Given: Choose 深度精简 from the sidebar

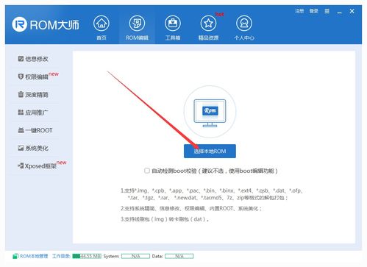Looking at the screenshot, I should (x=33, y=95).
